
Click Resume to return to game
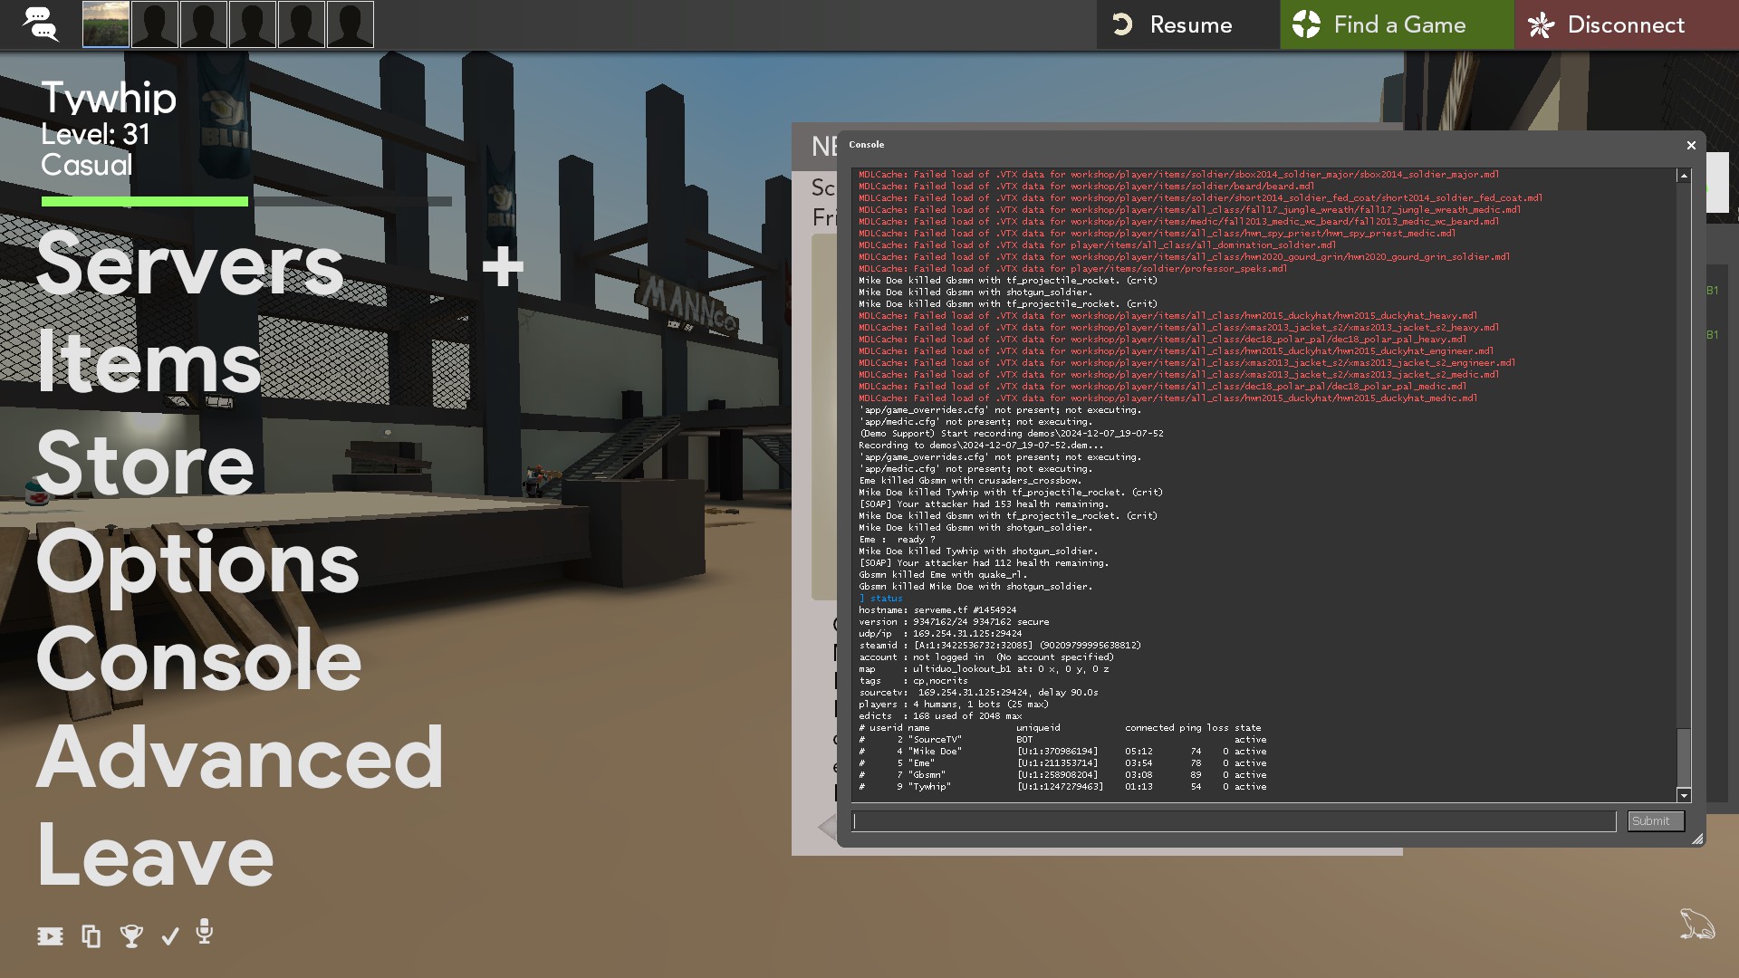tap(1187, 24)
